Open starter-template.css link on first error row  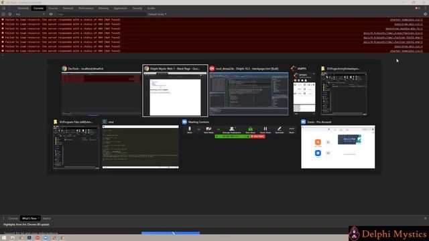click(406, 19)
